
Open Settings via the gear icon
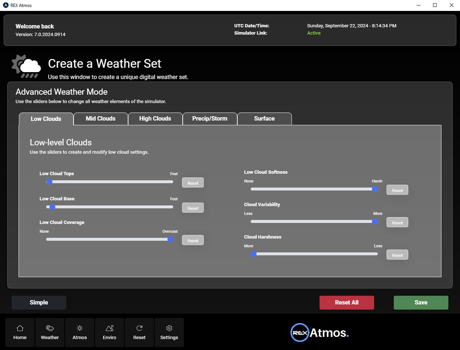tap(169, 332)
